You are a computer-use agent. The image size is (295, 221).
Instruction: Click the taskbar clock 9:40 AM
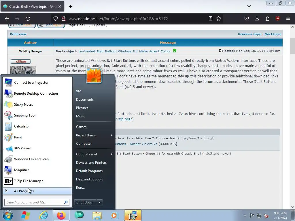pyautogui.click(x=280, y=213)
